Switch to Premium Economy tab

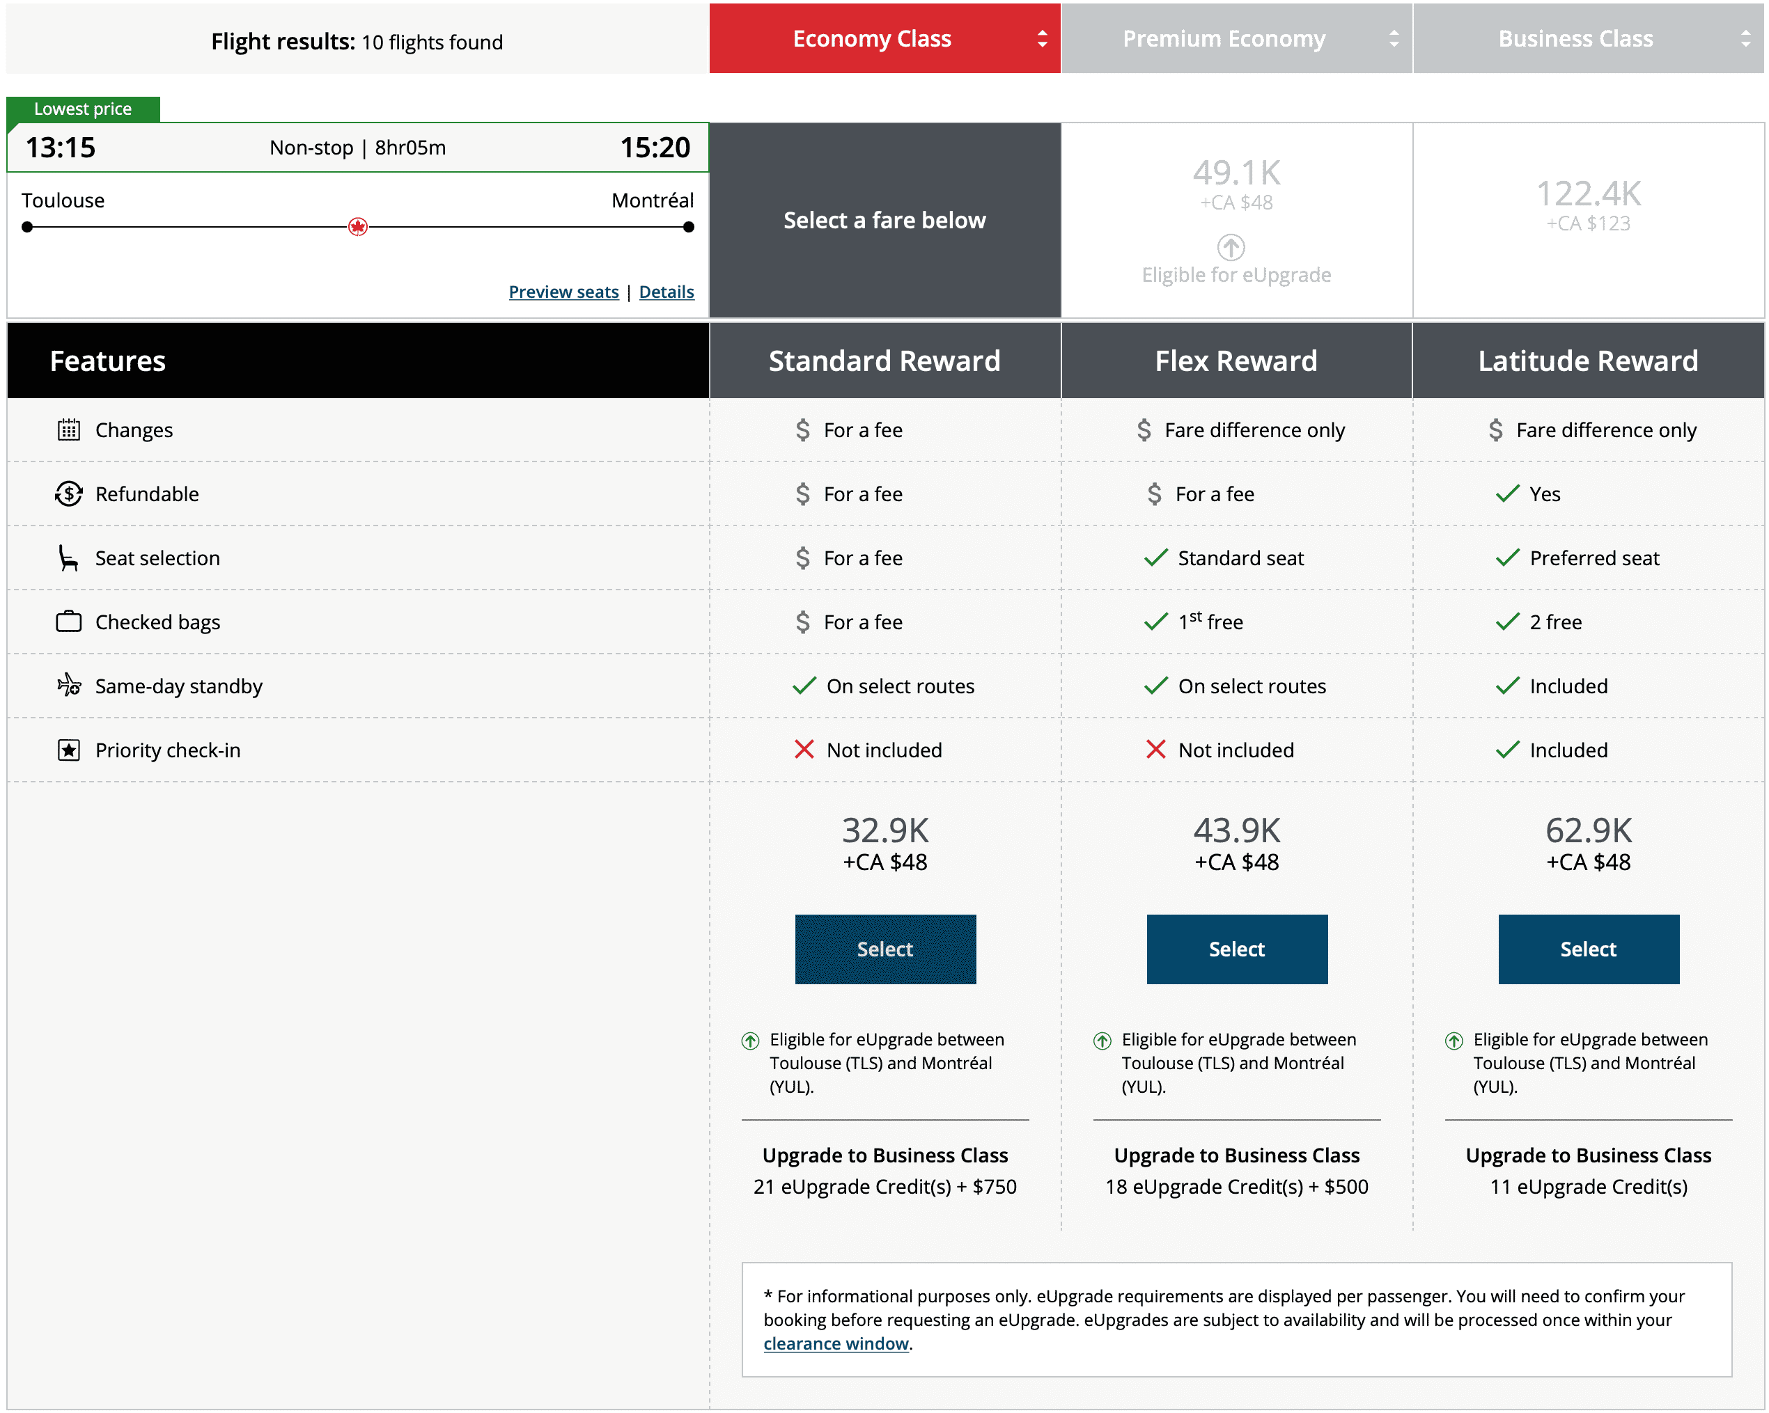tap(1224, 38)
